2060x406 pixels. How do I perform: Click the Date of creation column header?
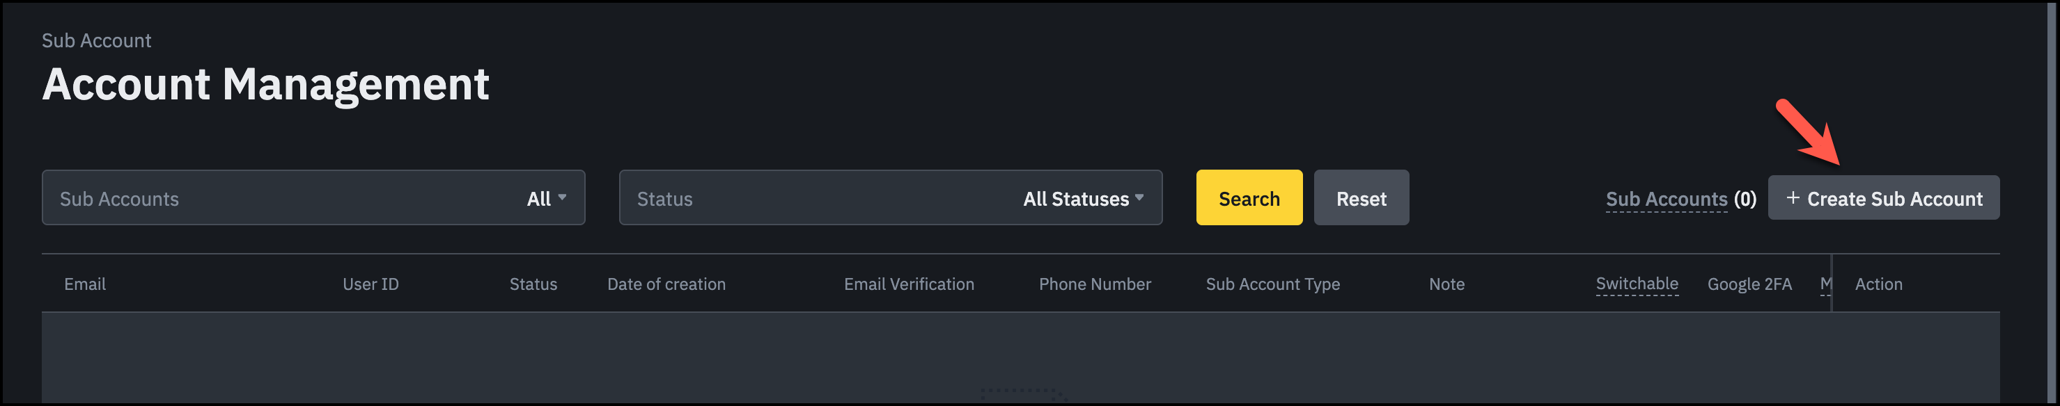(666, 285)
